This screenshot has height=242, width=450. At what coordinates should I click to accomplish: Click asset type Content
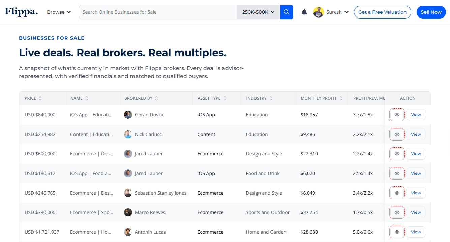coord(206,134)
